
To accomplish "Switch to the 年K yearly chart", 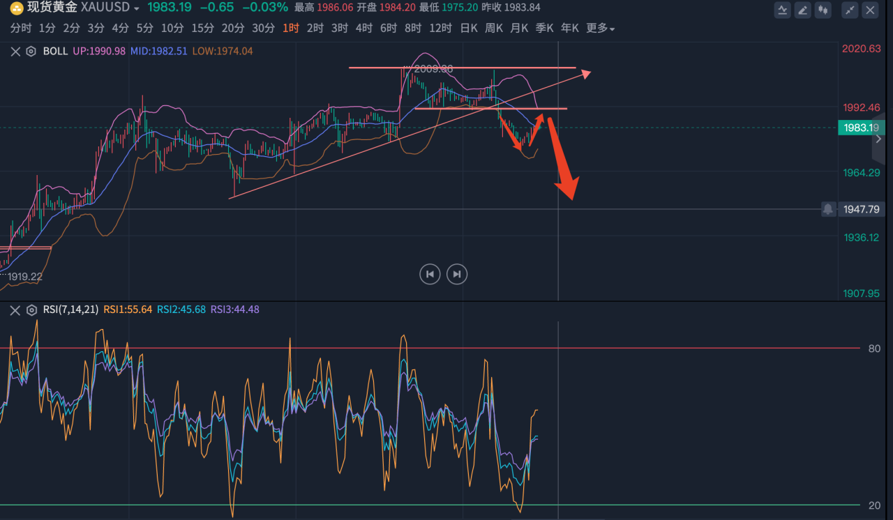I will click(570, 29).
